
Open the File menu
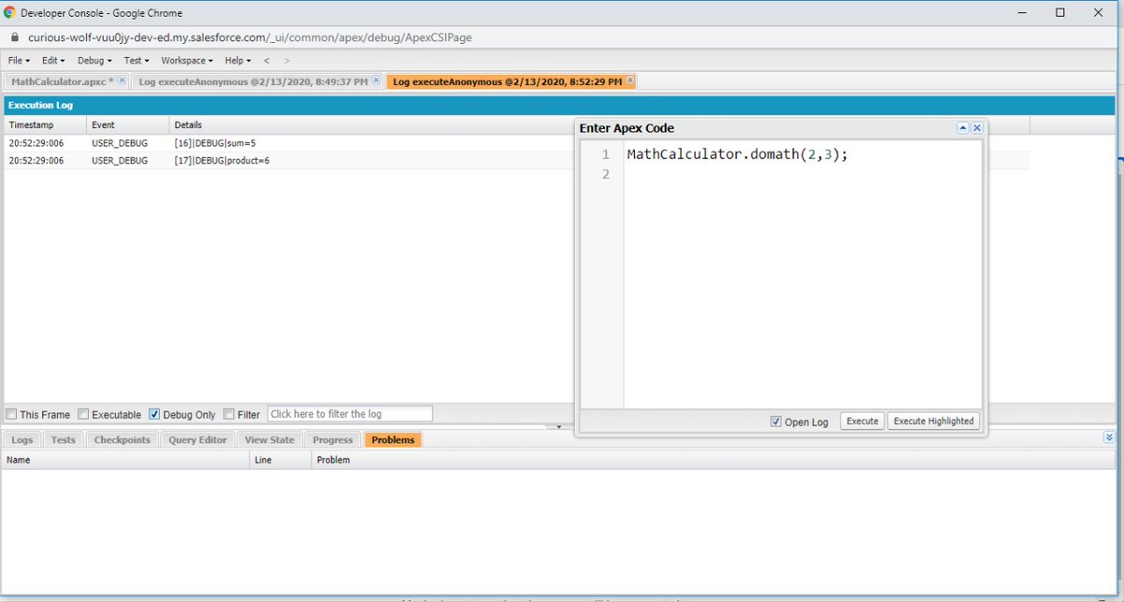[x=19, y=61]
